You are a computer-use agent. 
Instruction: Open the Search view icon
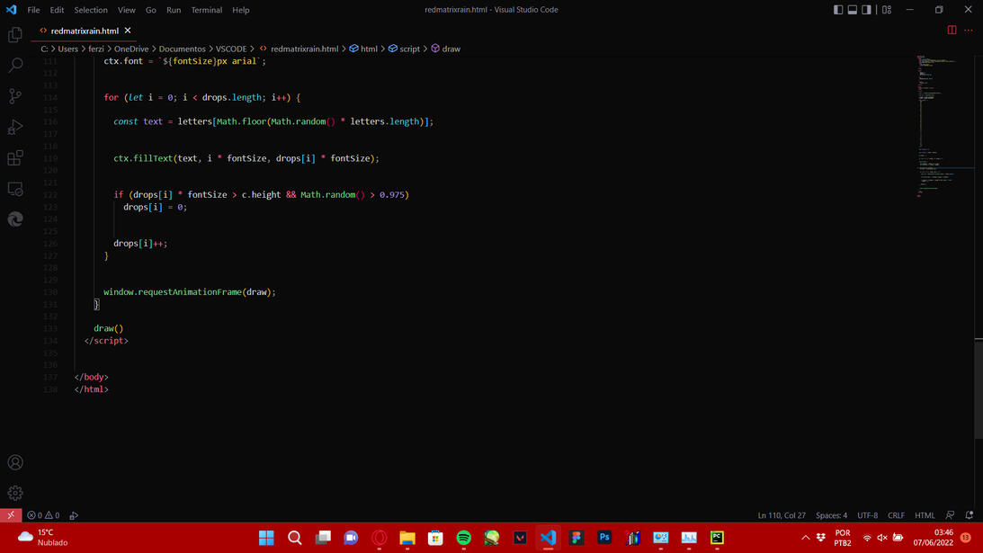15,66
